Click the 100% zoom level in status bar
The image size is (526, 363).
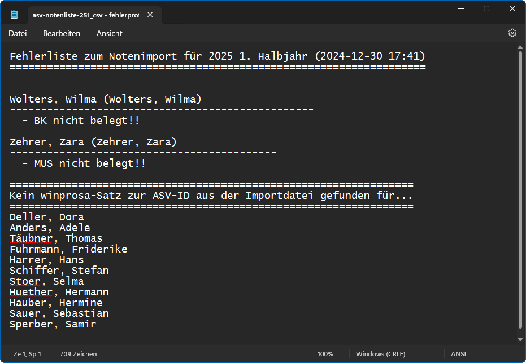[325, 354]
